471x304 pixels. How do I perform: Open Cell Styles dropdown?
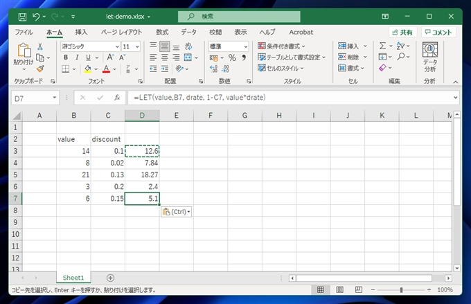281,69
